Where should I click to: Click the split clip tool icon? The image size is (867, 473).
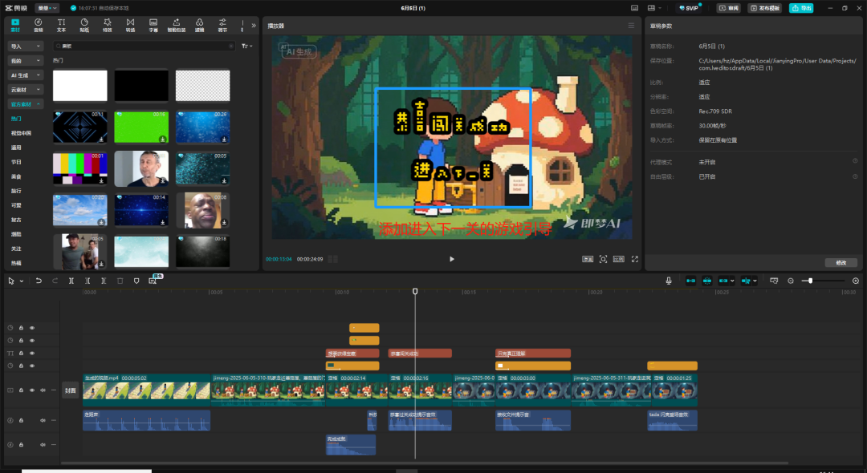click(x=71, y=281)
